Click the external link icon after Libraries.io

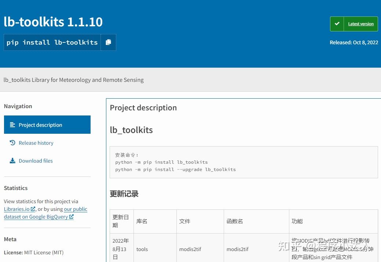(32, 209)
